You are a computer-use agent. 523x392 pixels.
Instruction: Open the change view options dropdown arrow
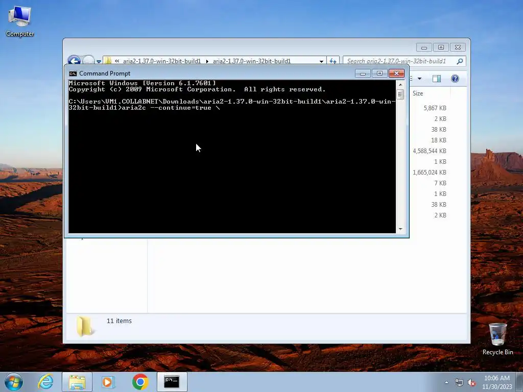420,78
